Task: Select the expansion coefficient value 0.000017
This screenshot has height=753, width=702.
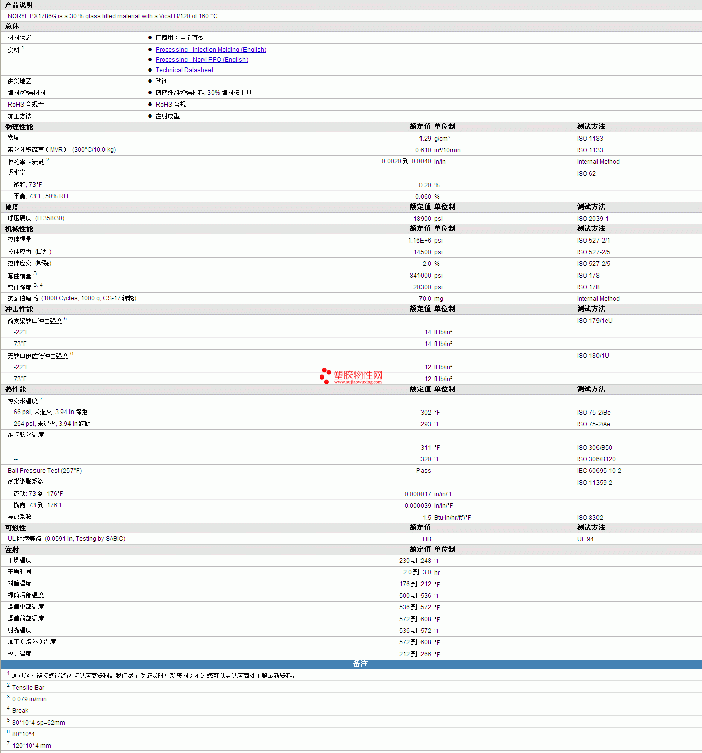Action: 418,494
